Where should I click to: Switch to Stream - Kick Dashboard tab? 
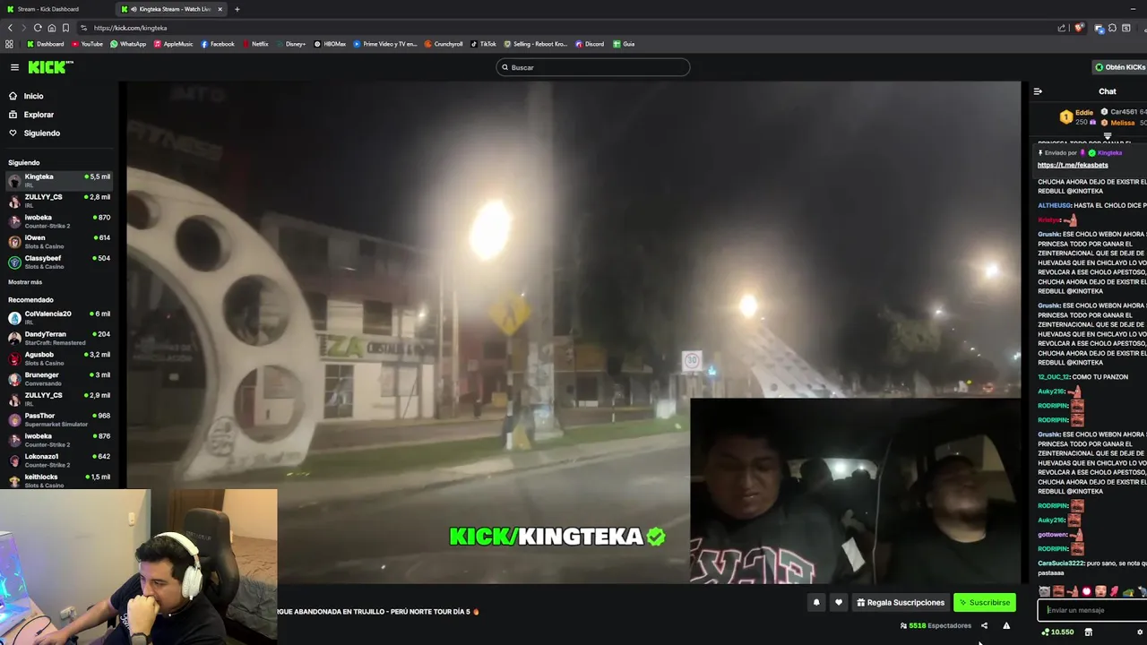click(56, 9)
